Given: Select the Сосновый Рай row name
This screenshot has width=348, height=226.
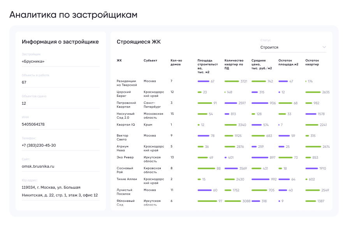Looking at the screenshot, I should tap(125, 170).
